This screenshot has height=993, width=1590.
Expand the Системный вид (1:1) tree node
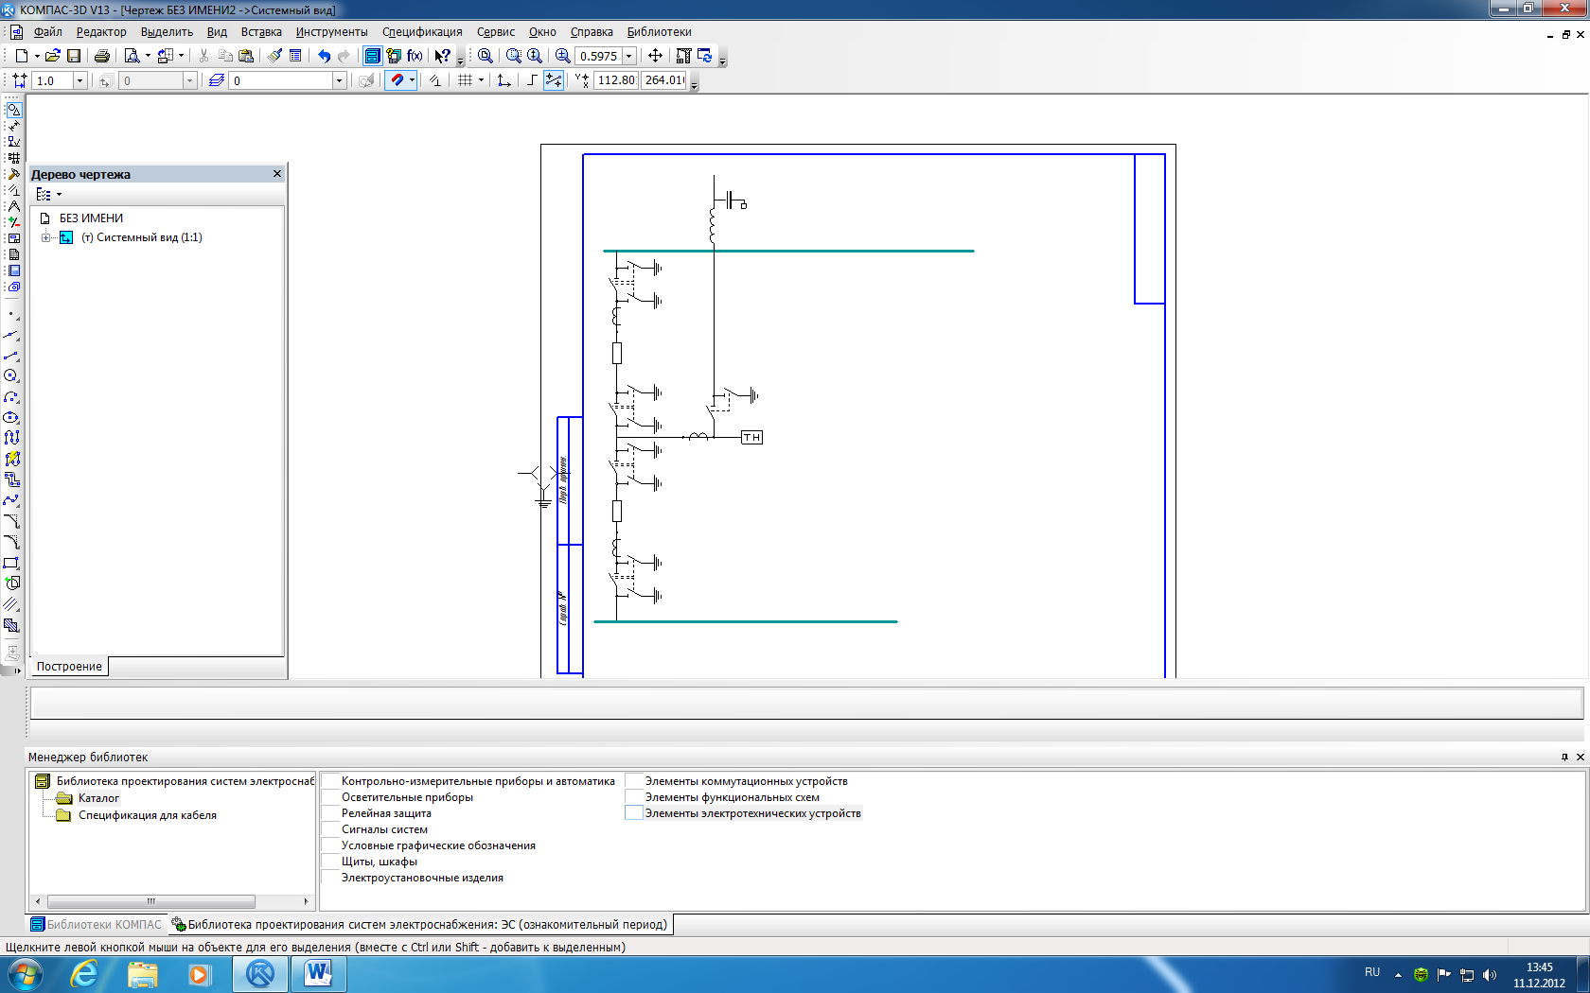(x=45, y=237)
